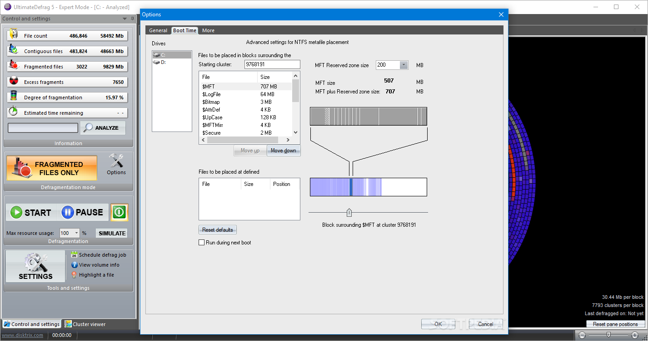Select the $Bitmap row
Image resolution: width=648 pixels, height=341 pixels.
[245, 102]
